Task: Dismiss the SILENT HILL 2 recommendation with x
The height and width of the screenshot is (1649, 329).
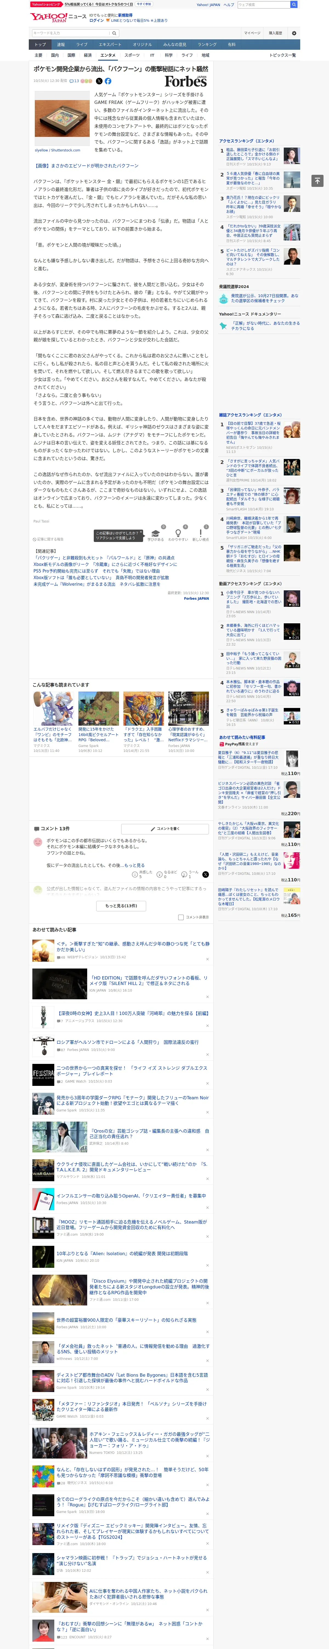Action: click(207, 997)
